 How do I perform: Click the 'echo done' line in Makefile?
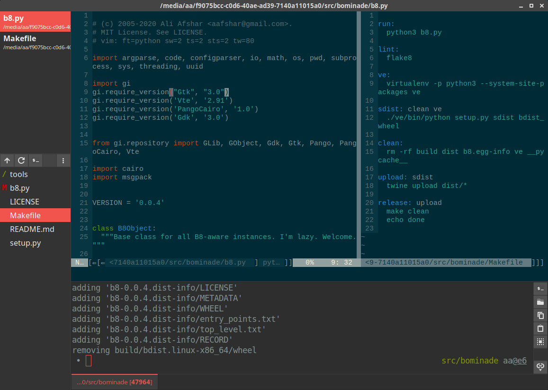click(405, 220)
